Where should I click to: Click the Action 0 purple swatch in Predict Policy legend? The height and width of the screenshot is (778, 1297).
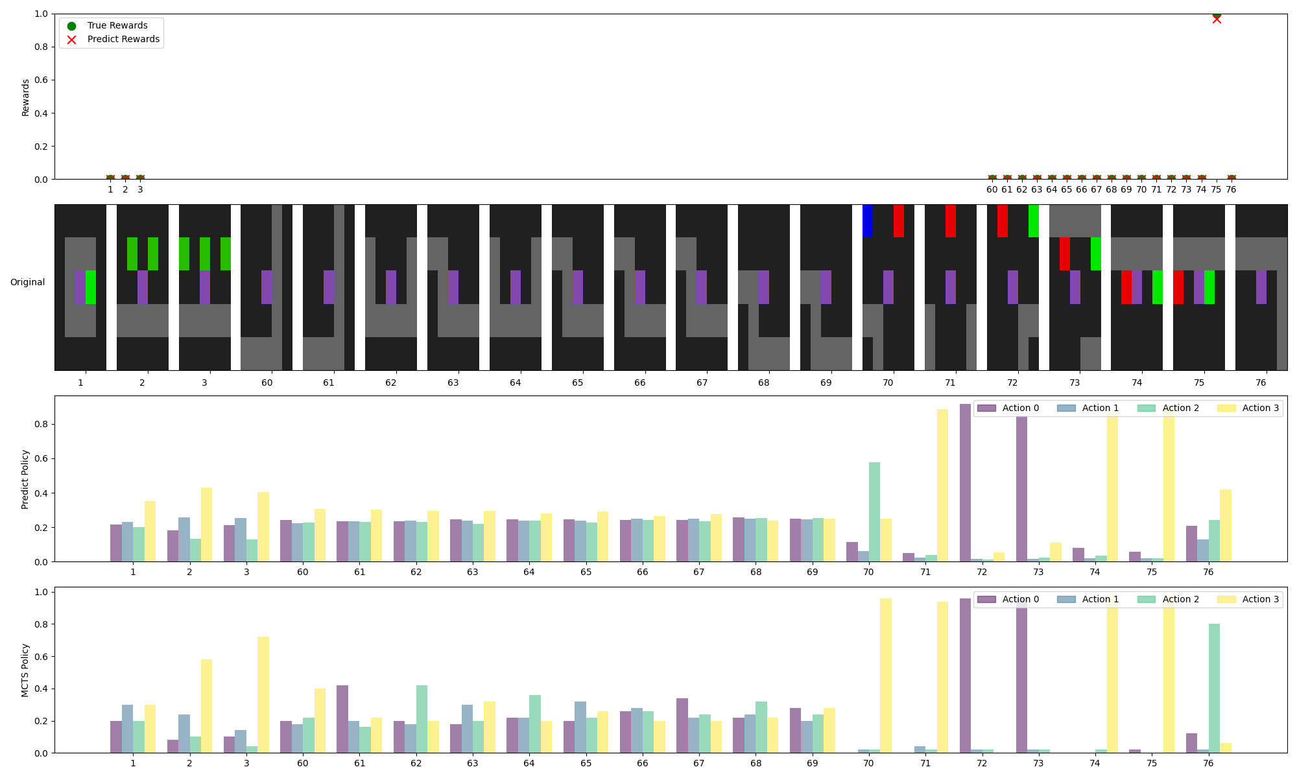click(x=986, y=408)
